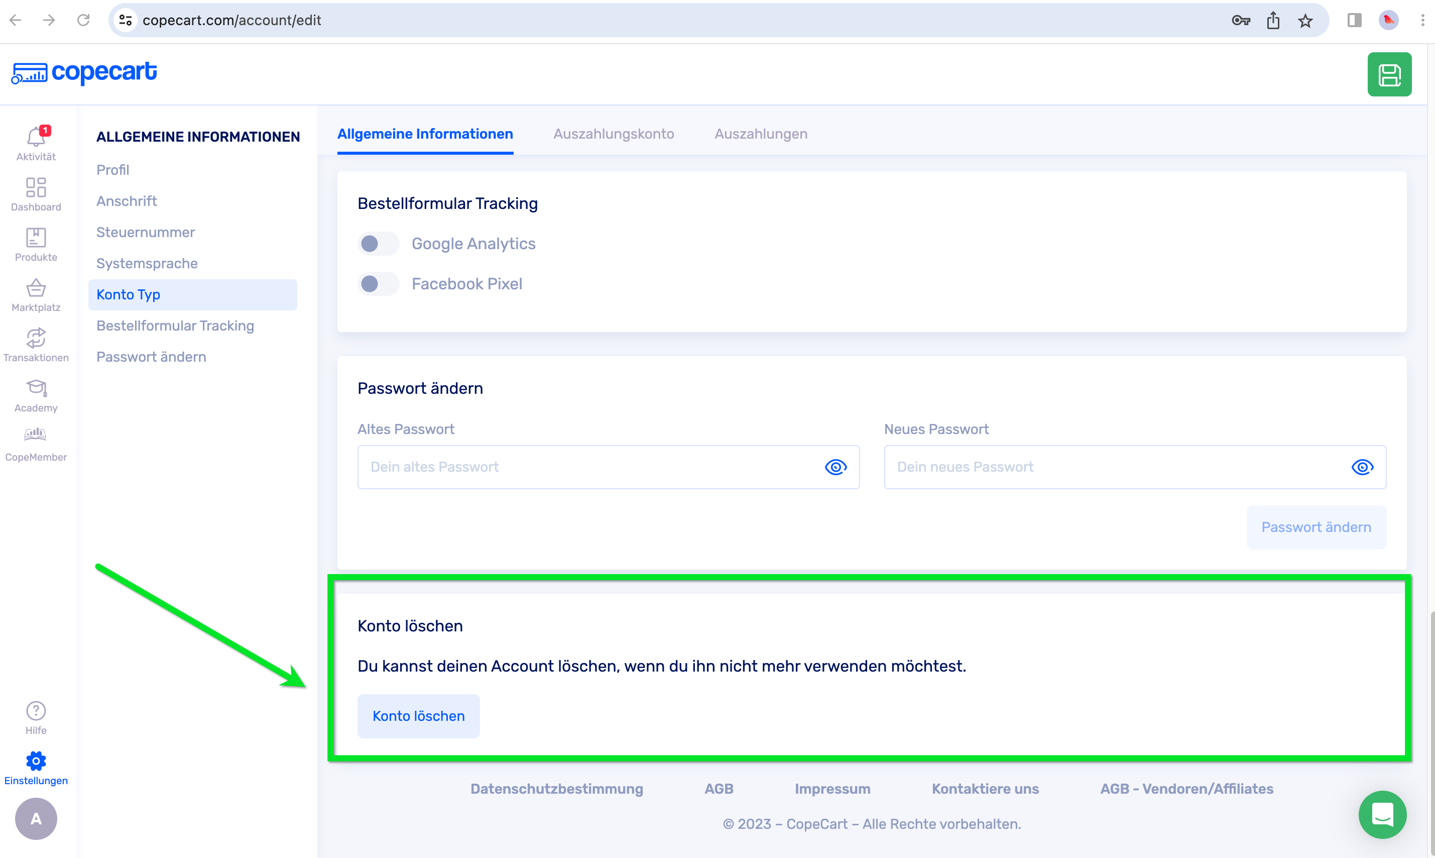This screenshot has height=858, width=1435.
Task: Open the CopeMember icon
Action: point(36,435)
